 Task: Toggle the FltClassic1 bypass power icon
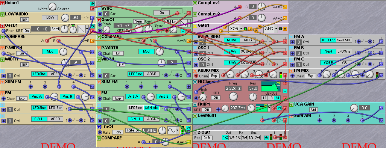point(285,91)
